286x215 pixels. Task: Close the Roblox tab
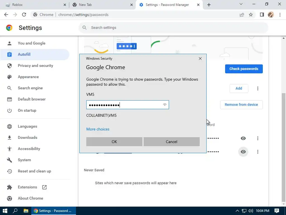point(65,5)
